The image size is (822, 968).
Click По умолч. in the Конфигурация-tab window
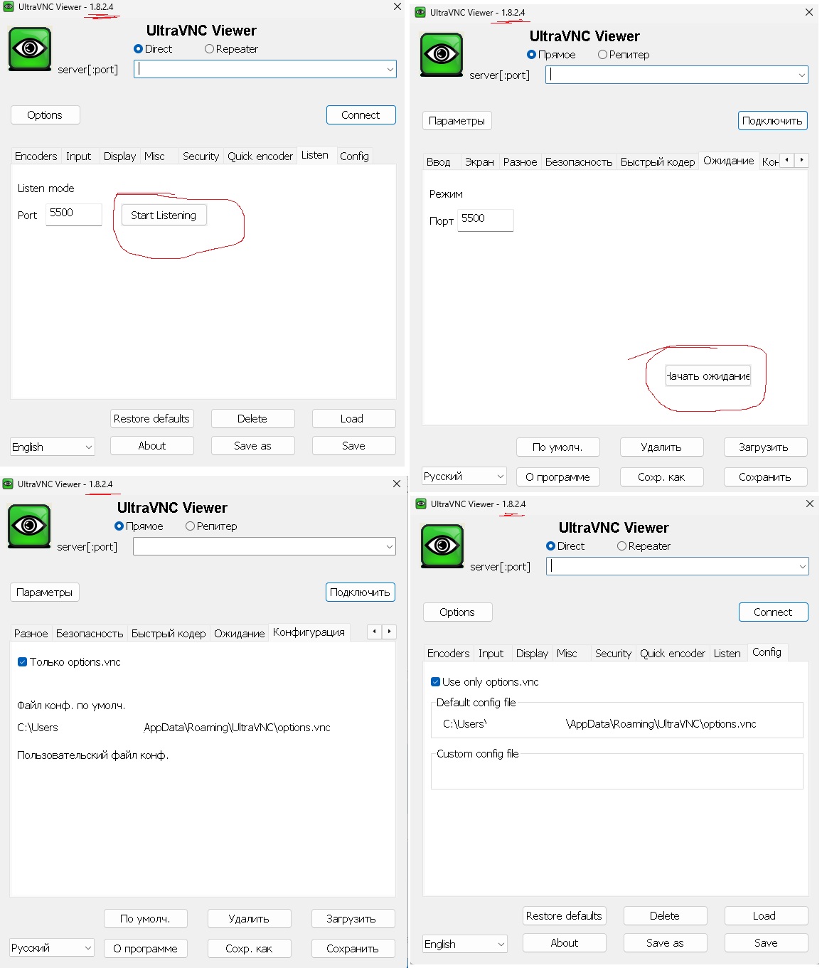tap(146, 919)
